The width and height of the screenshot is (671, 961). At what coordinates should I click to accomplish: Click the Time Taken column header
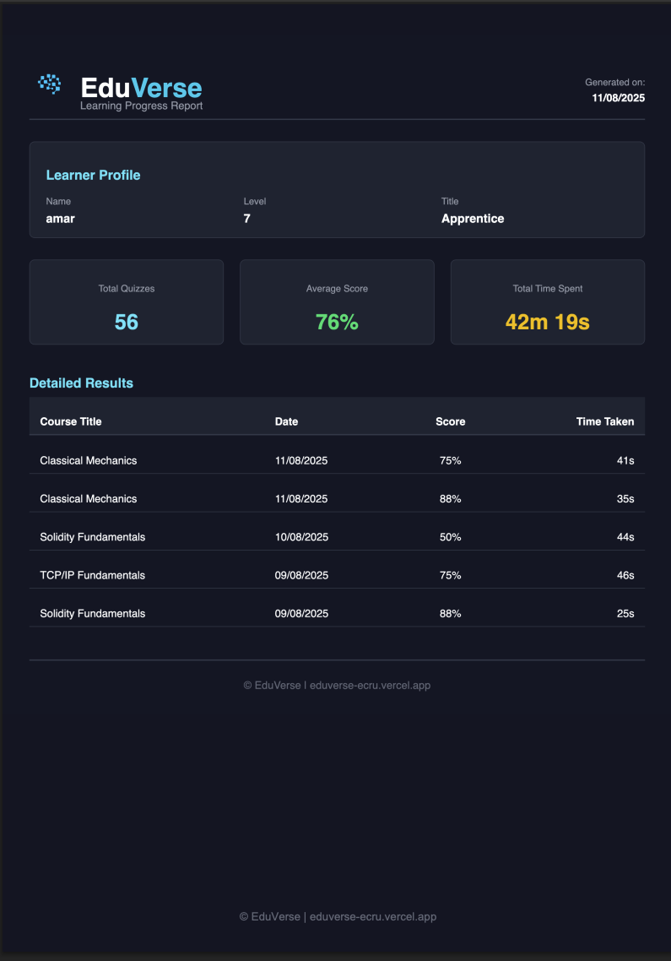click(x=604, y=421)
